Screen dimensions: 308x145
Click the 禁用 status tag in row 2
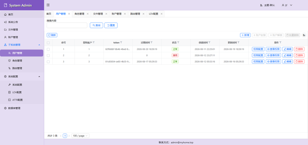click(x=175, y=55)
